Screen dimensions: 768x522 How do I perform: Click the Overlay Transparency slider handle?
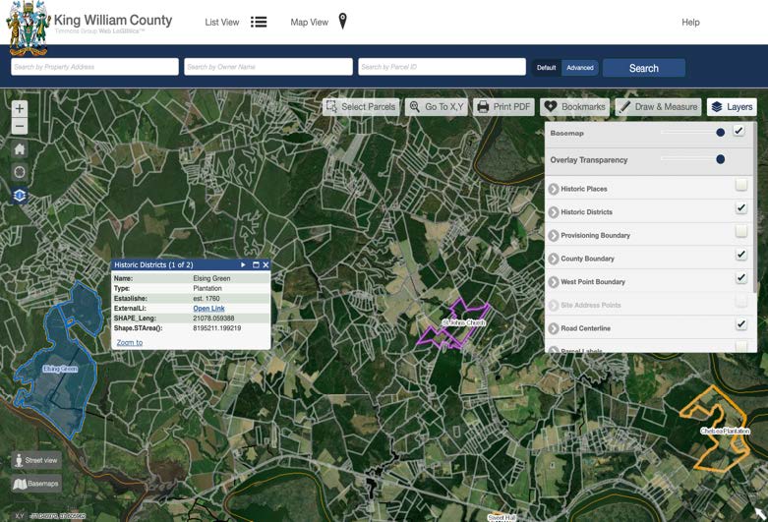point(721,159)
